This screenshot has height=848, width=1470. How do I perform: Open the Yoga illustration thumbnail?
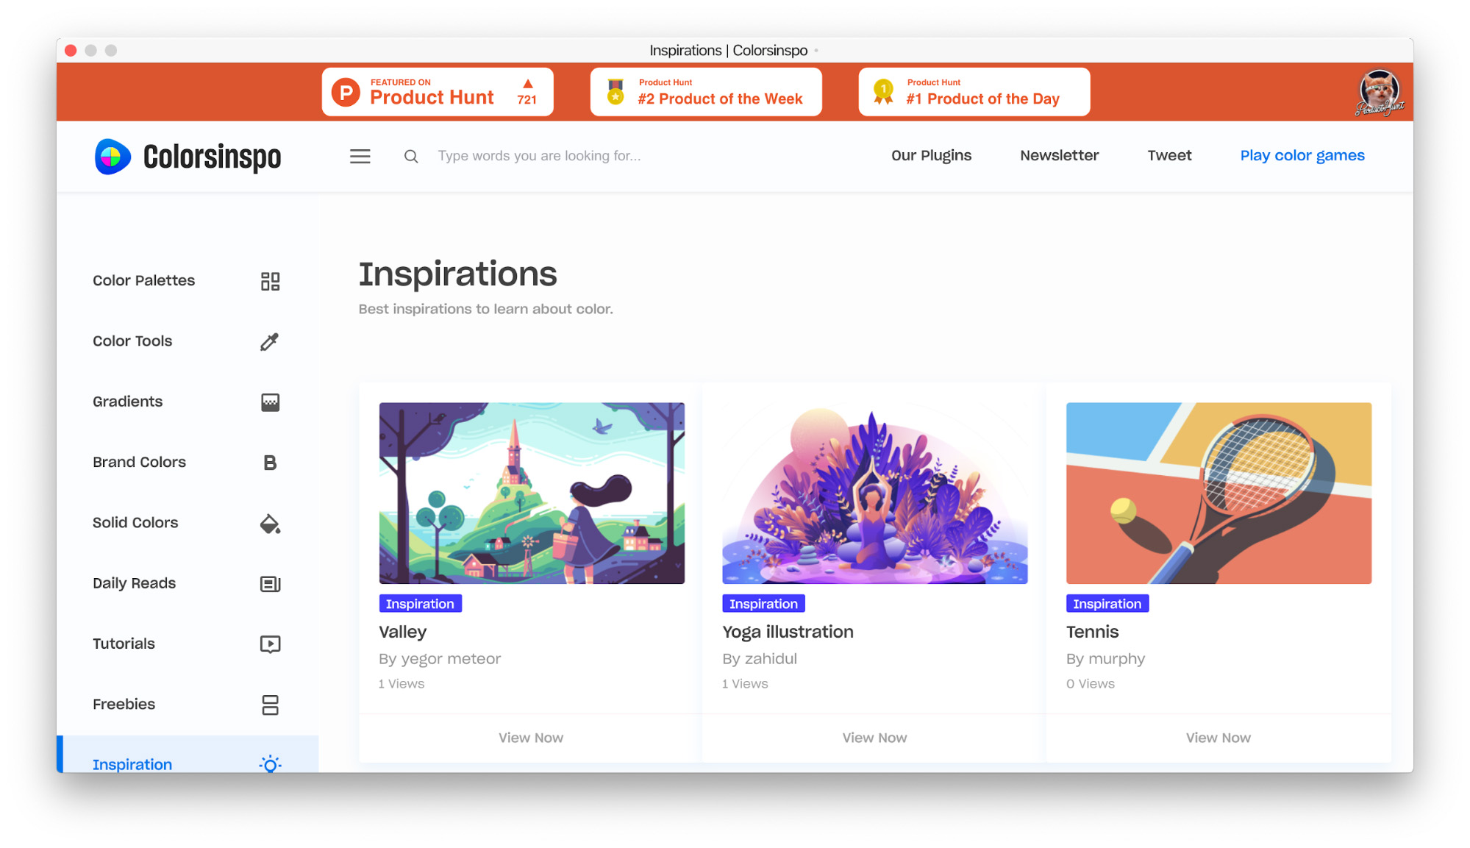click(x=874, y=493)
